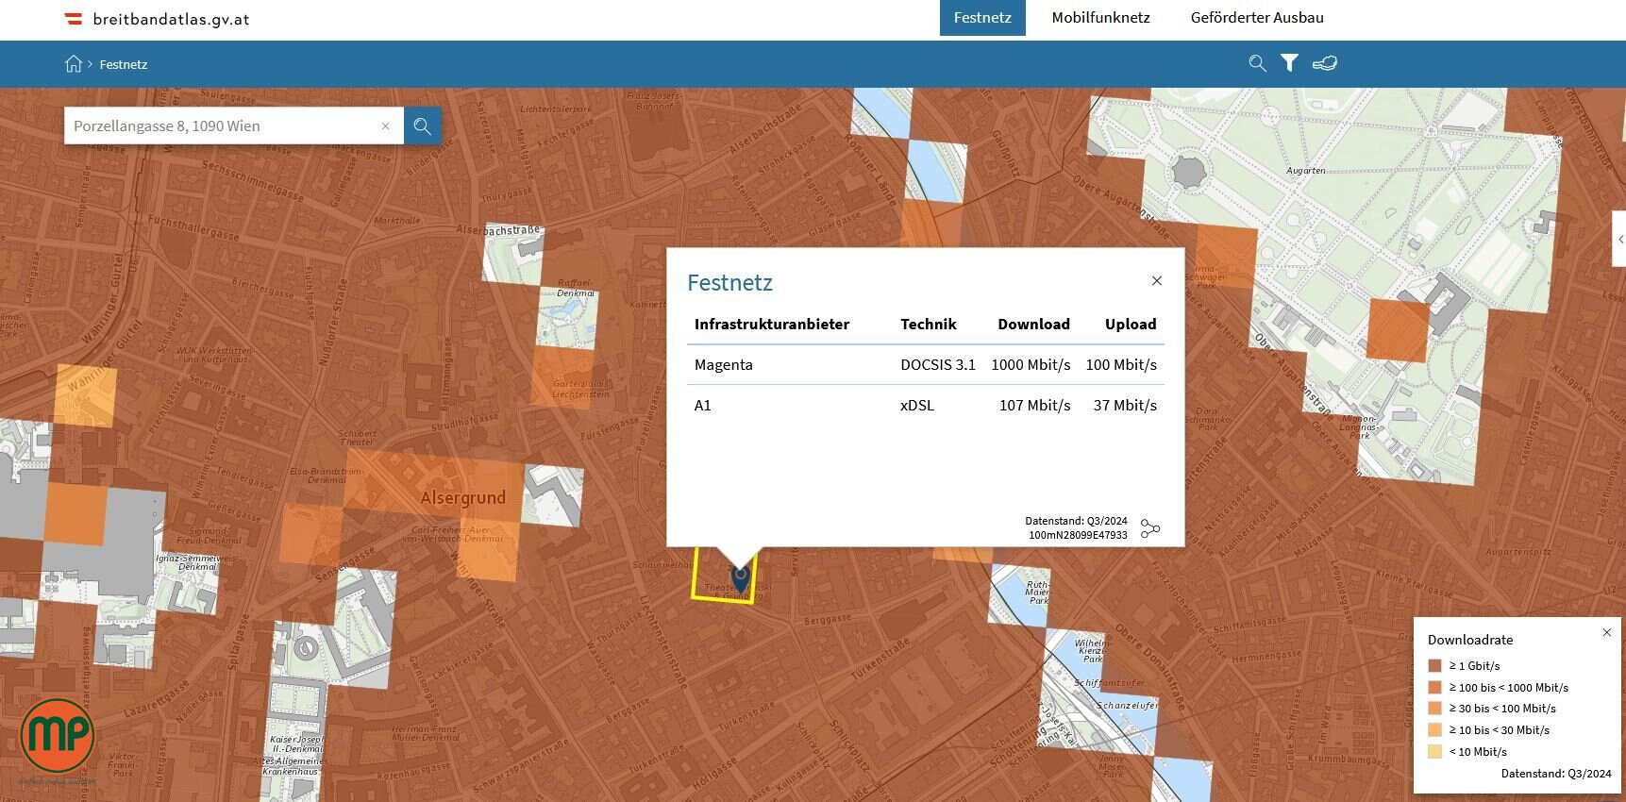Click the share icon in the popup
Viewport: 1626px width, 802px height.
click(x=1149, y=528)
